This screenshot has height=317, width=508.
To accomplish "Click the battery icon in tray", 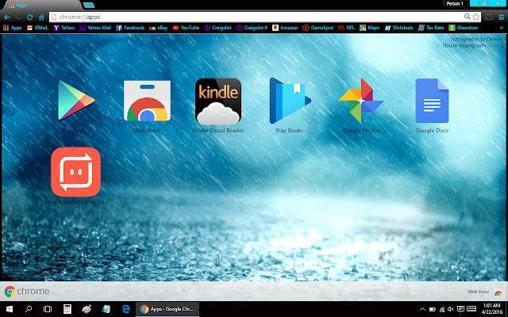I will coord(432,309).
